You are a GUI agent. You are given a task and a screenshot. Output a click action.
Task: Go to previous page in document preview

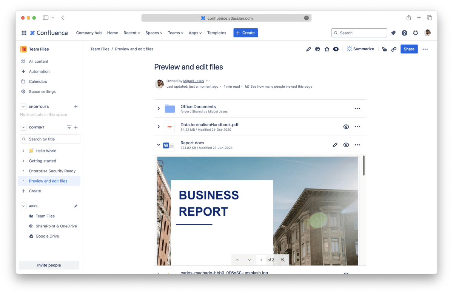[x=237, y=260]
